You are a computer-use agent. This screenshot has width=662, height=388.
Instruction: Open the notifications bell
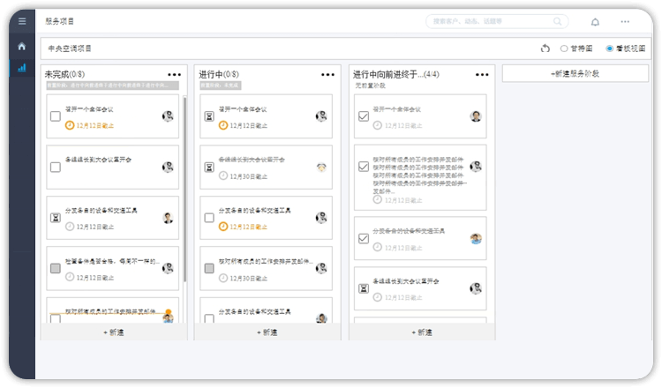pyautogui.click(x=595, y=22)
